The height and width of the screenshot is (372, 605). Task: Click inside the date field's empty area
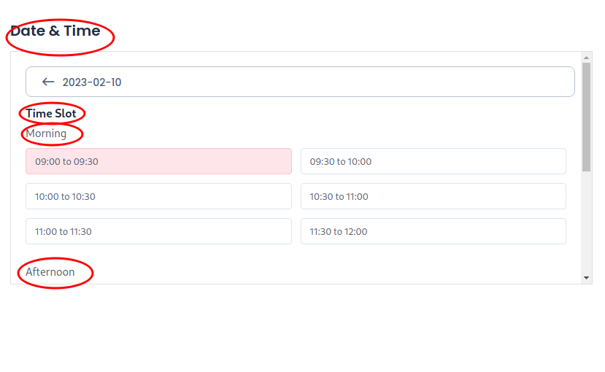(347, 82)
